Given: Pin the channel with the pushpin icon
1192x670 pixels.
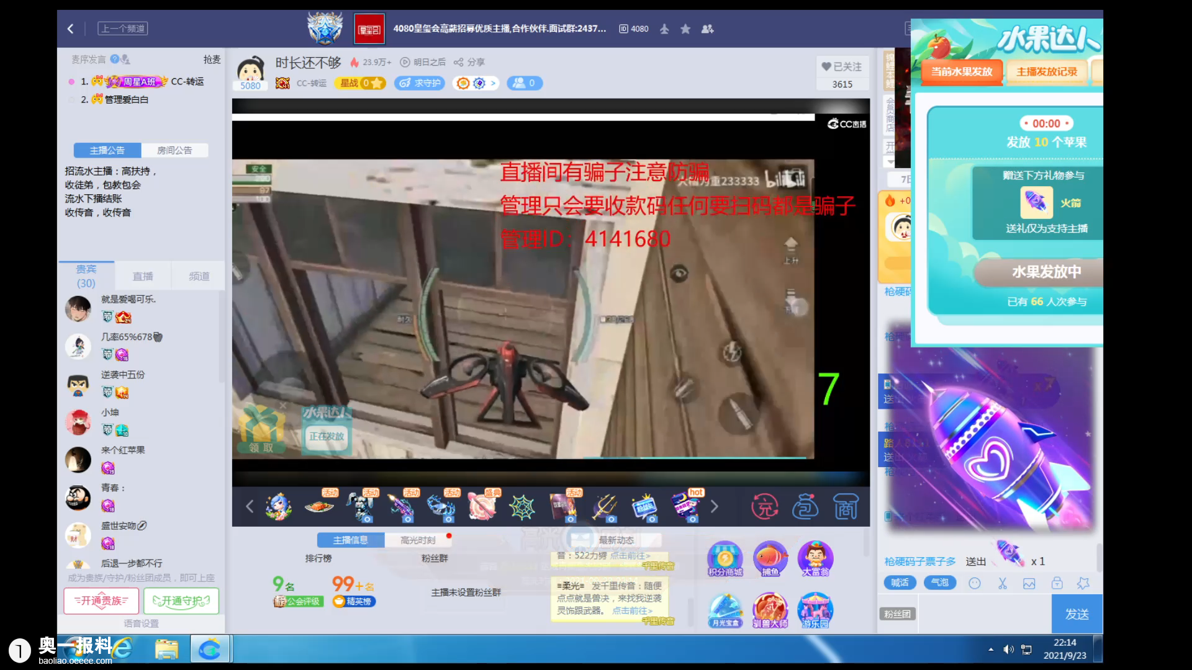Looking at the screenshot, I should click(x=664, y=29).
